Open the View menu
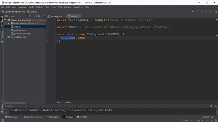 (x=14, y=7)
